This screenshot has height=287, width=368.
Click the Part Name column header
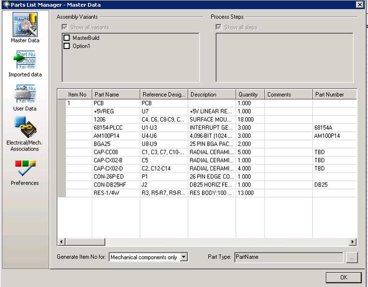coord(116,95)
